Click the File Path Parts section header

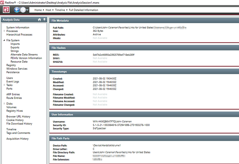click(x=144, y=138)
